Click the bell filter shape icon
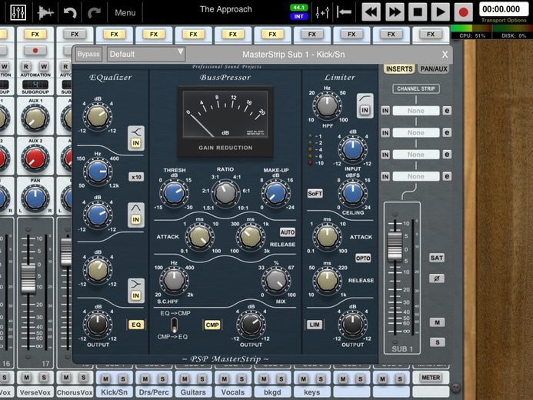Image resolution: width=533 pixels, height=400 pixels. (x=136, y=208)
